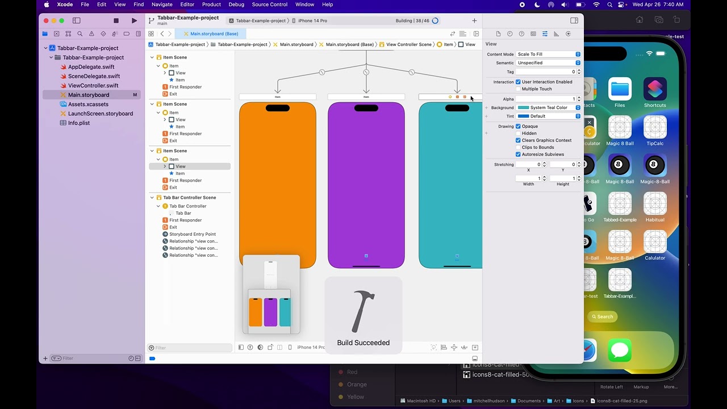Click the related items grid icon
727x409 pixels.
[x=151, y=34]
